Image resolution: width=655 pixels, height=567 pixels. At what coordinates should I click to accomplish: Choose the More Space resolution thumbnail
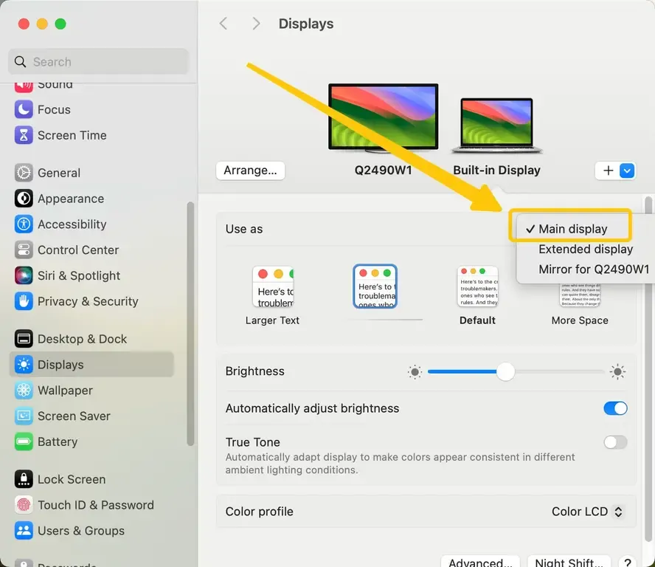[x=580, y=295]
